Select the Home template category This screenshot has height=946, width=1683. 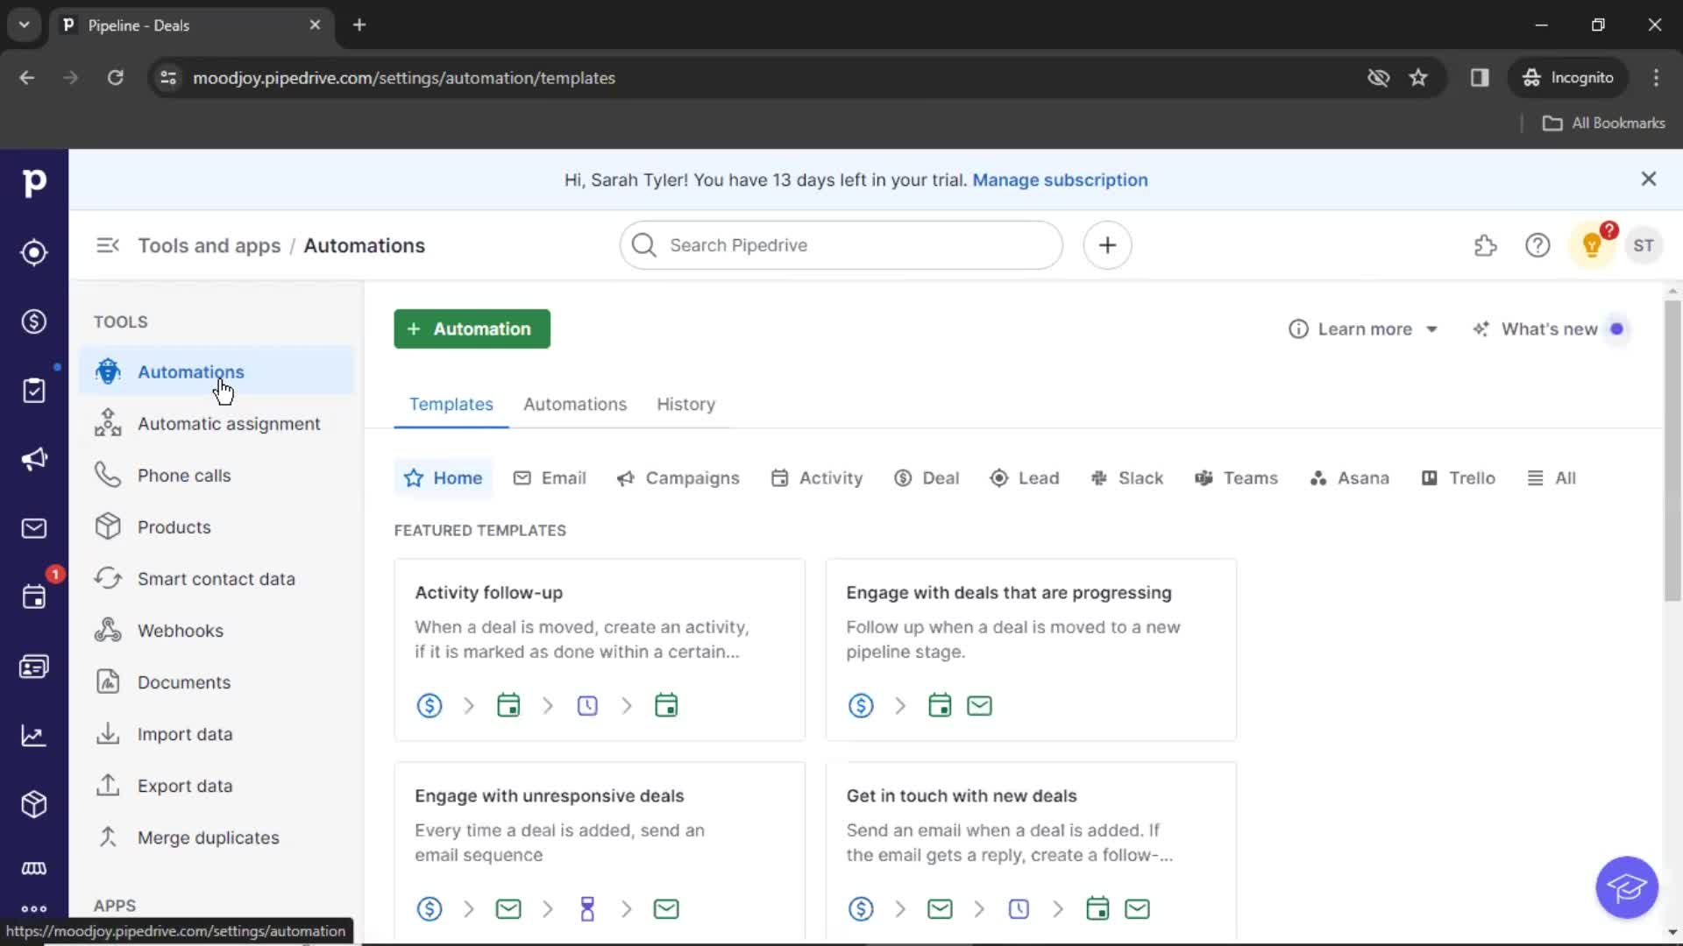pyautogui.click(x=444, y=478)
